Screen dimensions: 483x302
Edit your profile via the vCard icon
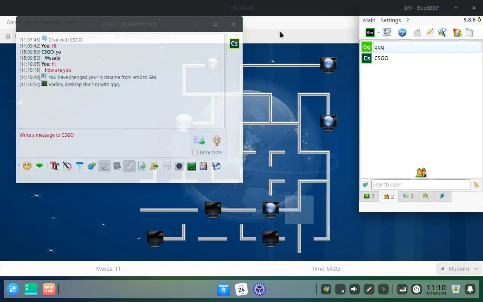click(387, 32)
